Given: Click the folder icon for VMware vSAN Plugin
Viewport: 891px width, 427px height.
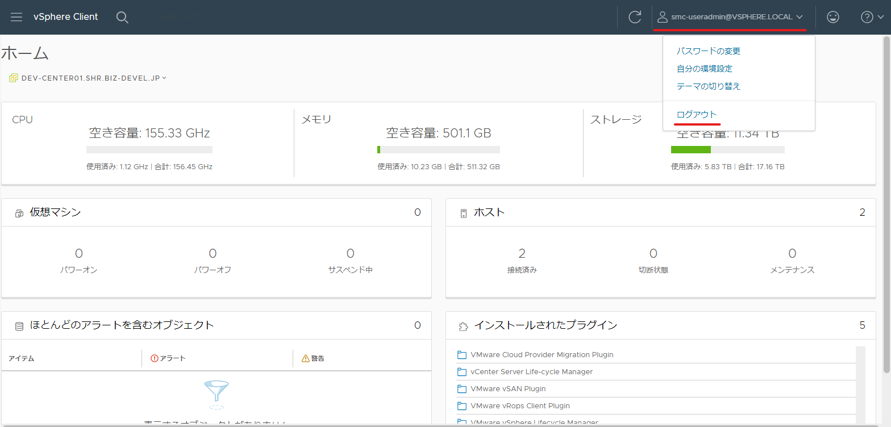Looking at the screenshot, I should [462, 389].
